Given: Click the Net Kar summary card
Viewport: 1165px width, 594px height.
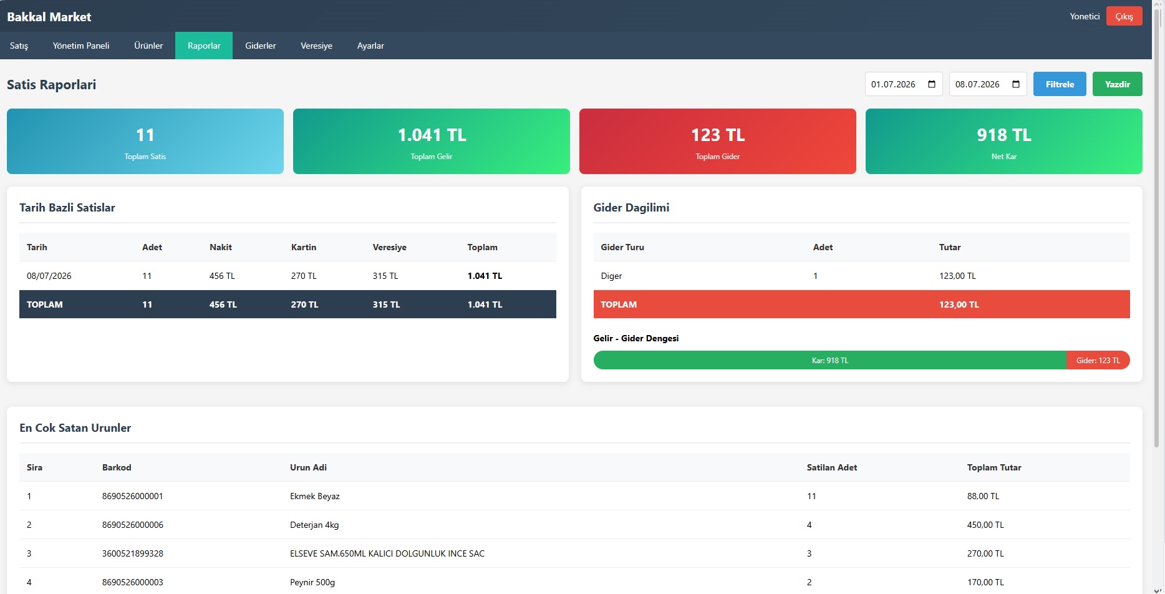Looking at the screenshot, I should (1004, 142).
